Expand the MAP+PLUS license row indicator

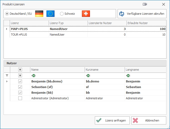[x=7, y=29]
